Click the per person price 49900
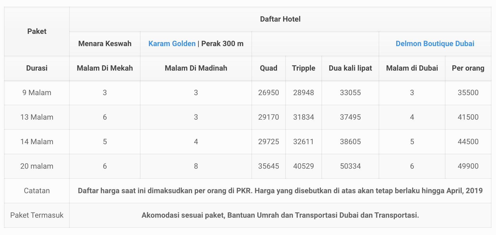Image resolution: width=496 pixels, height=235 pixels. click(x=468, y=166)
